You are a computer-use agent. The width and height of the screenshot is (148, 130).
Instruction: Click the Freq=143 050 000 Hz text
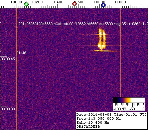[x=99, y=119]
